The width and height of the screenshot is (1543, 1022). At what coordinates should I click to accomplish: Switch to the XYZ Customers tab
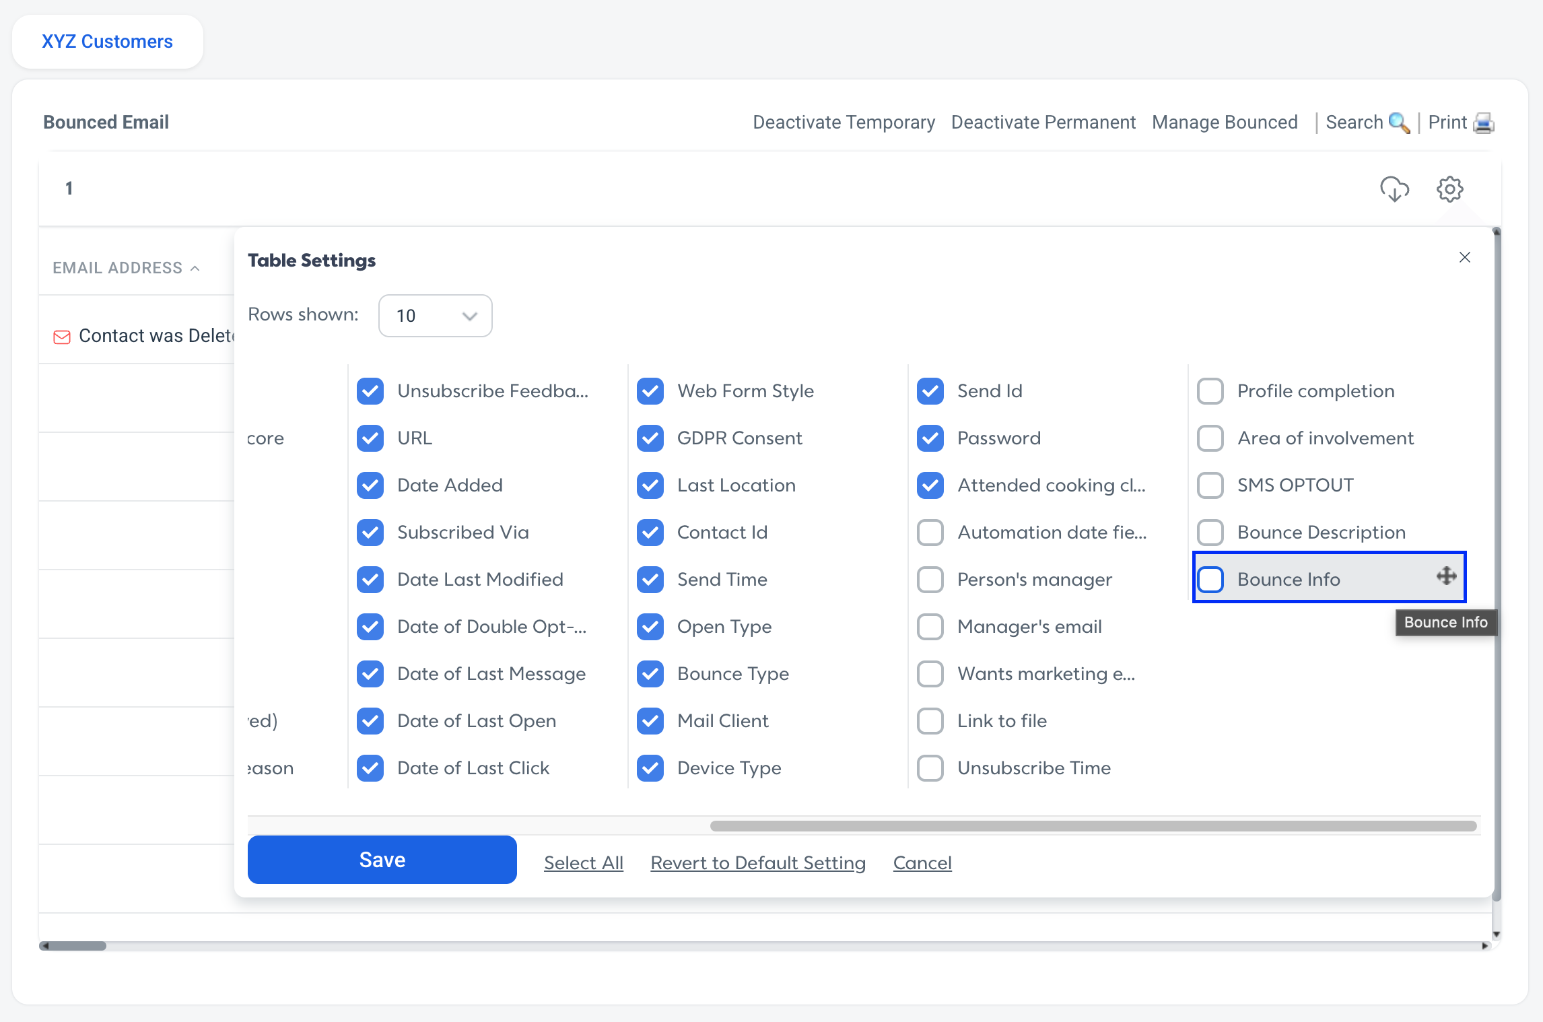pos(108,42)
